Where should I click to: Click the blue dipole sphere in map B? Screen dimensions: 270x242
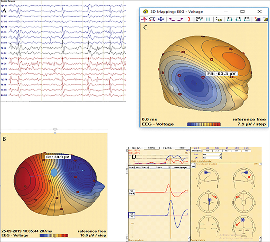(54, 172)
